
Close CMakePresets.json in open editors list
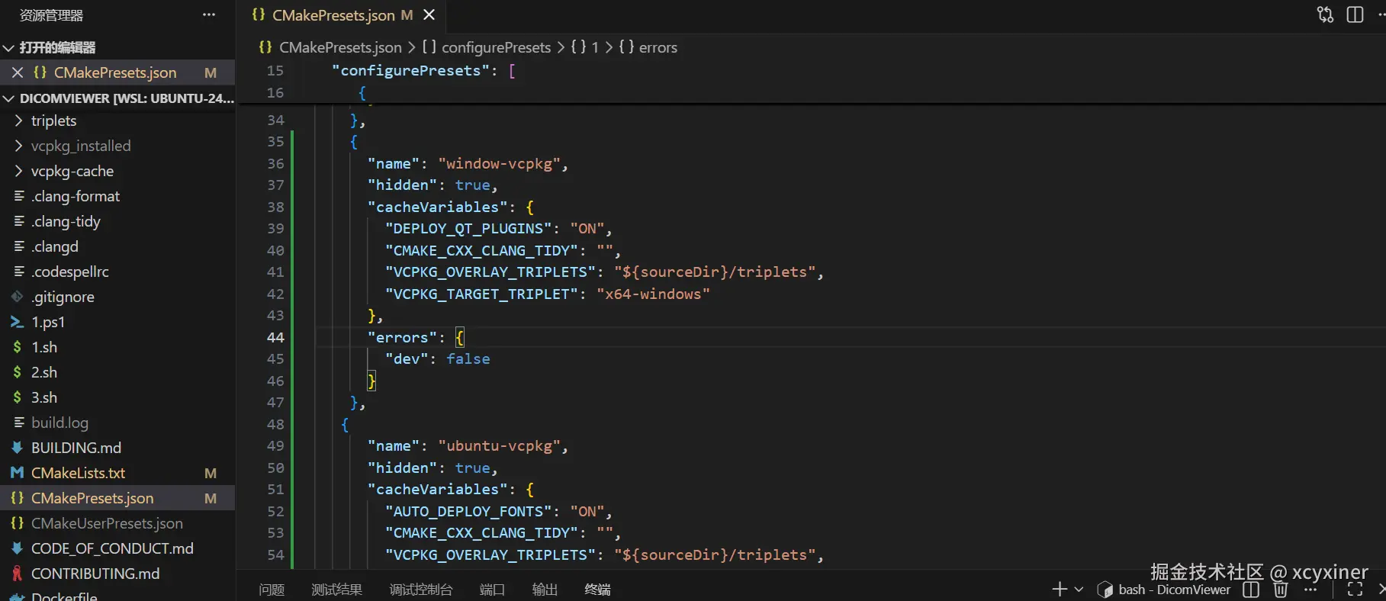click(x=18, y=72)
